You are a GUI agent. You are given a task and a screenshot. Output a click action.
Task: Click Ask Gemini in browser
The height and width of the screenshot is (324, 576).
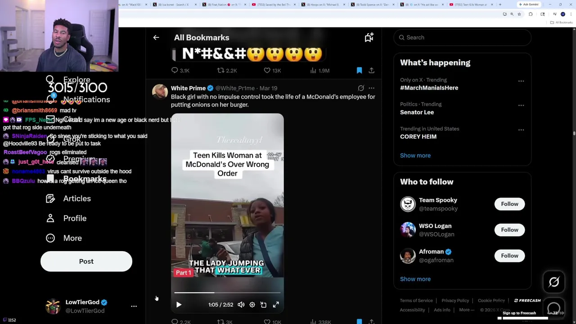click(x=528, y=4)
